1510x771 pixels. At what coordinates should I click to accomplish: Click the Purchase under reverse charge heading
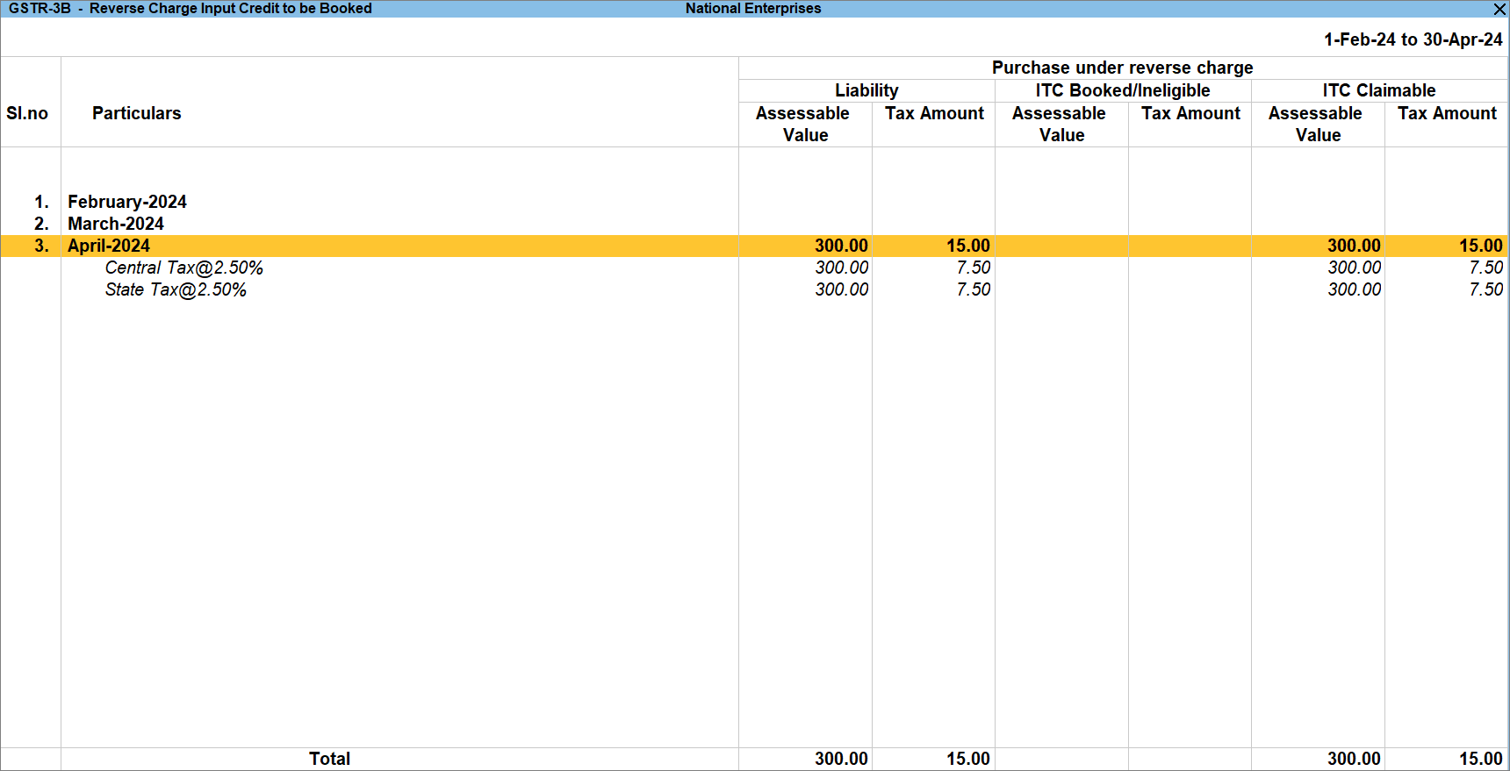1122,68
